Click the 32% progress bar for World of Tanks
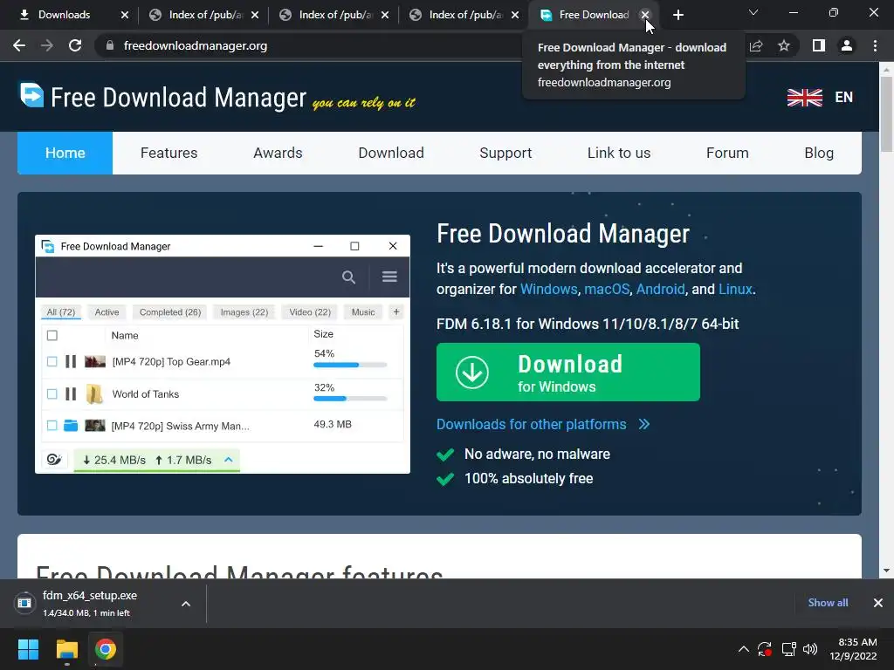894x670 pixels. 350,399
